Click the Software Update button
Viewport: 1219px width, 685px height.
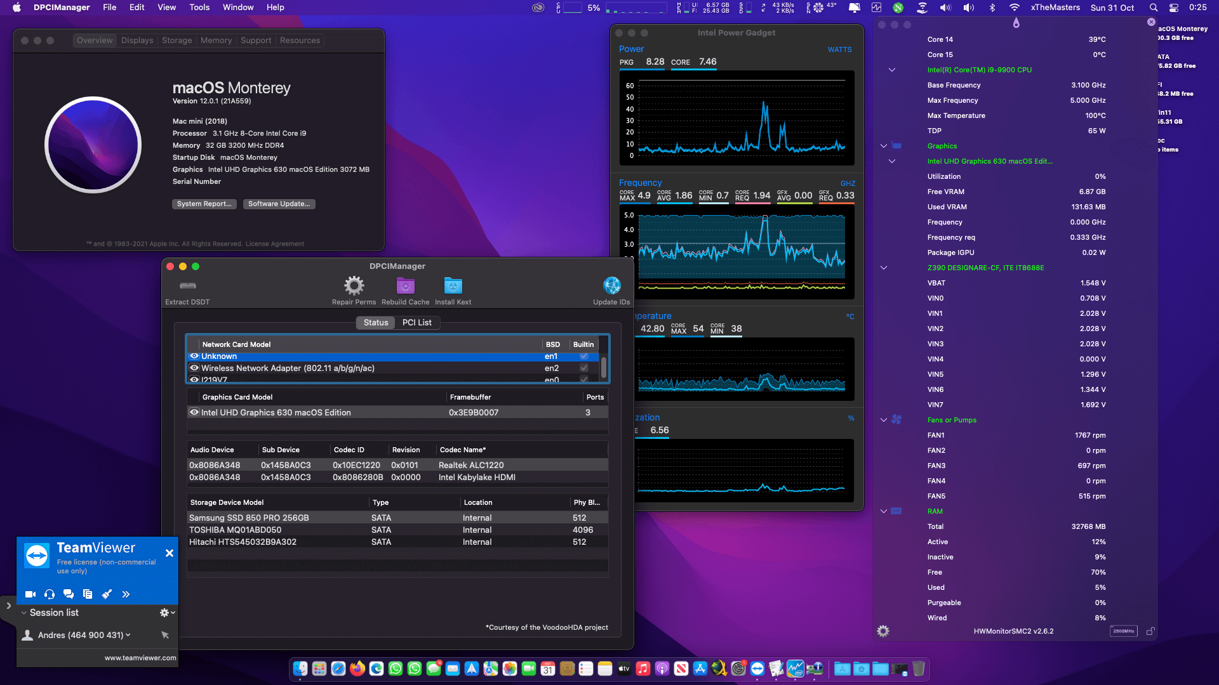click(x=279, y=204)
